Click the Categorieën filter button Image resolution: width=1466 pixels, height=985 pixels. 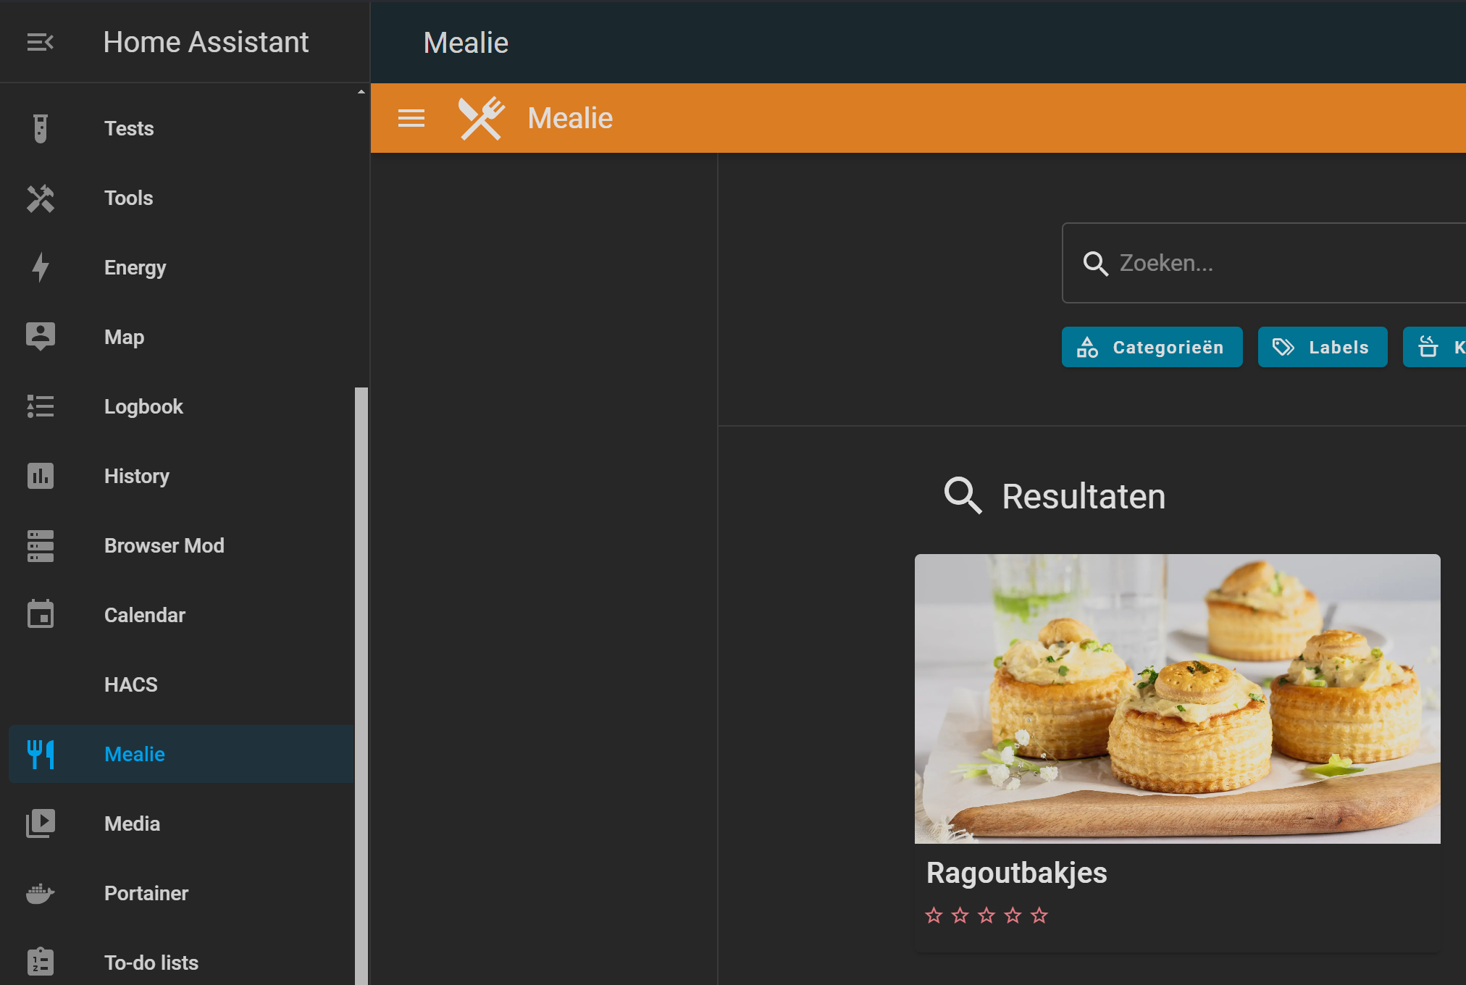click(x=1152, y=348)
